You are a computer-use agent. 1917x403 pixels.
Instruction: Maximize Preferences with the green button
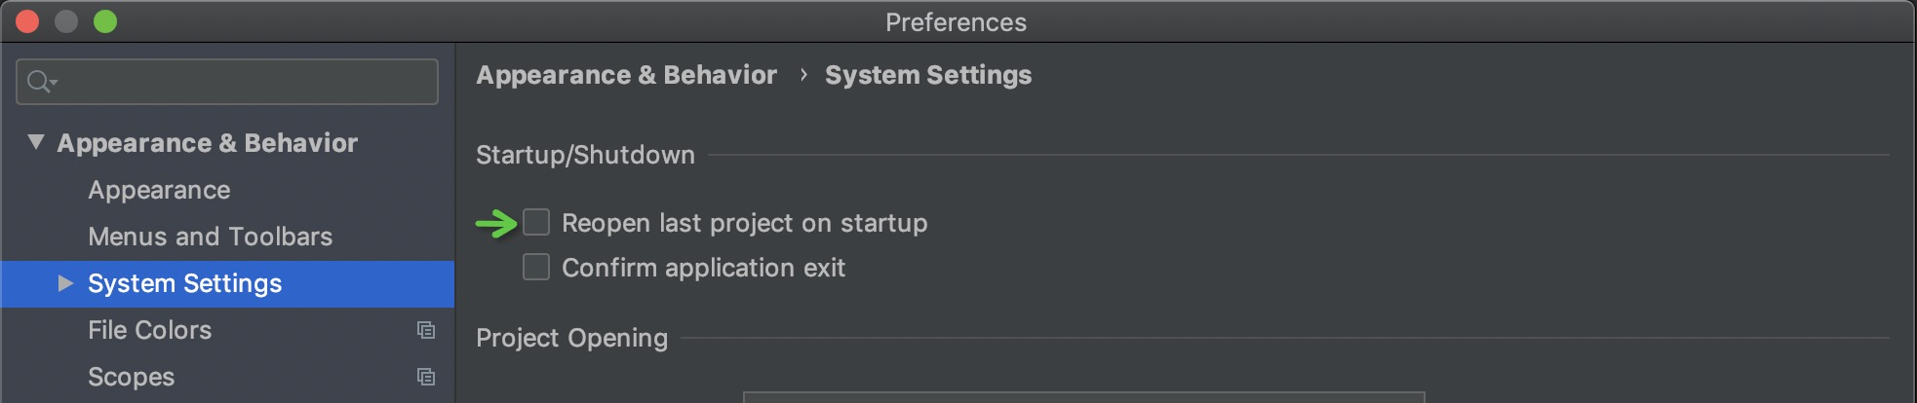click(x=105, y=21)
